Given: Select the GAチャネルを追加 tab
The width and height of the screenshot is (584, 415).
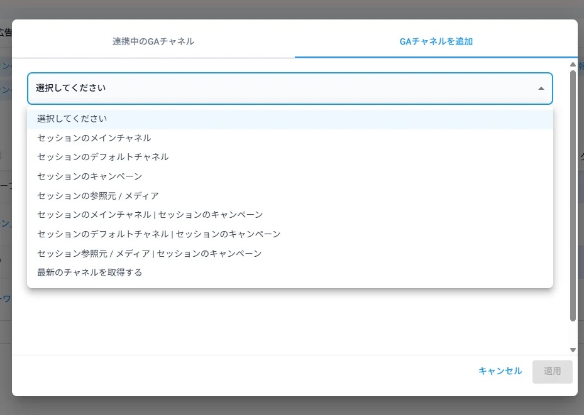Looking at the screenshot, I should (x=436, y=41).
